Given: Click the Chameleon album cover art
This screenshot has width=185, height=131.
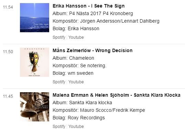Looking at the screenshot, I should click(35, 62).
